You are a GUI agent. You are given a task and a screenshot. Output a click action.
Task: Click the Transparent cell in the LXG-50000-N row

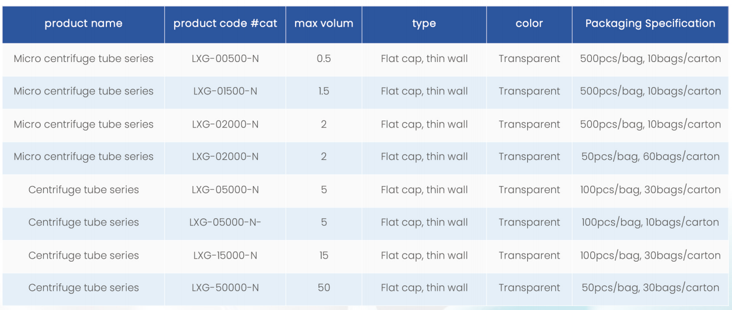[529, 288]
